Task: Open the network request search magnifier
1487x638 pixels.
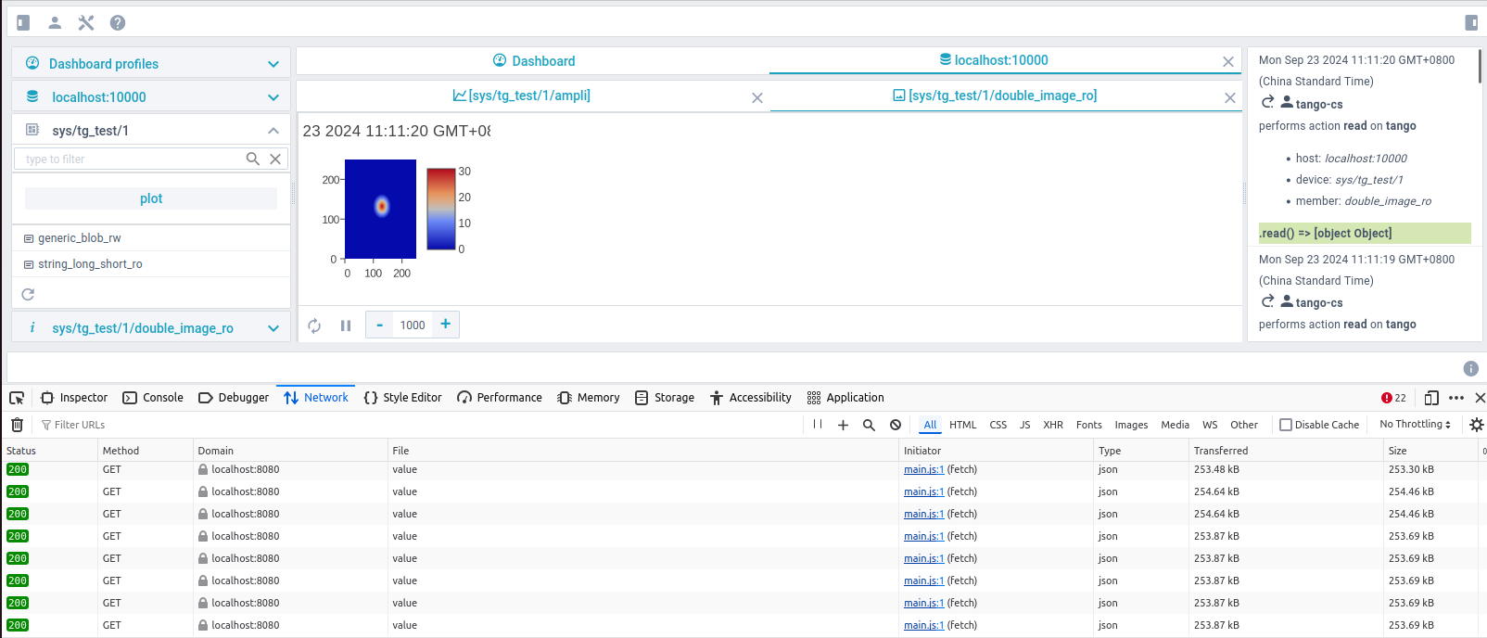Action: point(869,425)
